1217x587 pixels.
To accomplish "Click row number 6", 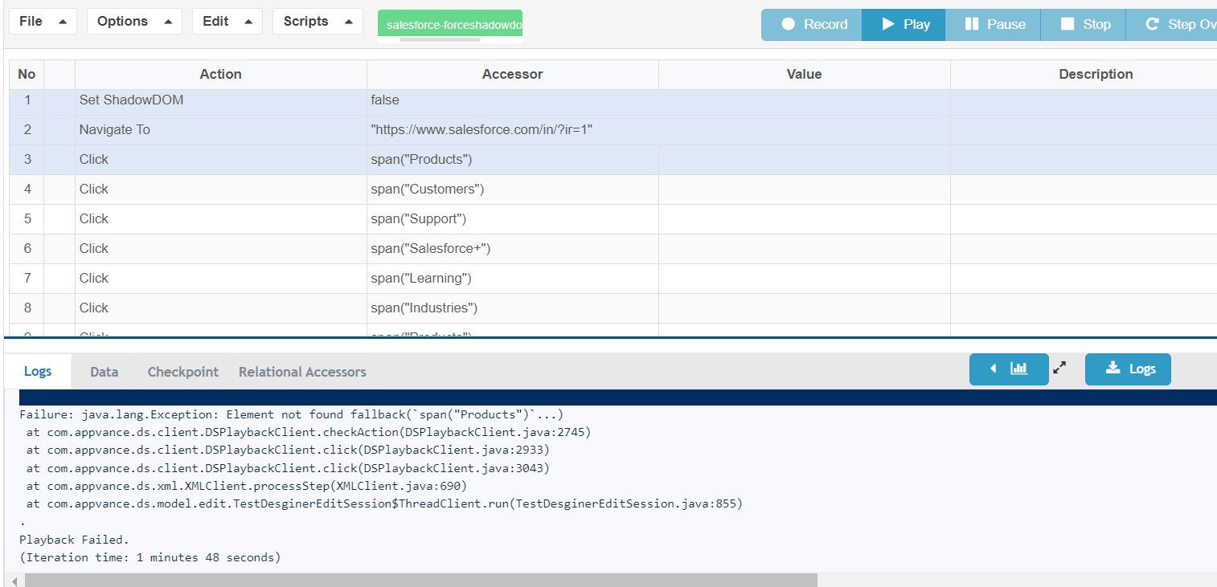I will pyautogui.click(x=27, y=249).
